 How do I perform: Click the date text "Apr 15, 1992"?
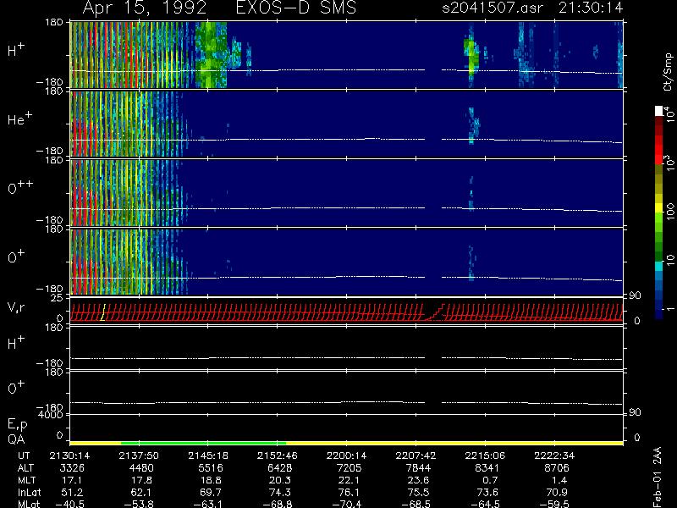pyautogui.click(x=144, y=8)
